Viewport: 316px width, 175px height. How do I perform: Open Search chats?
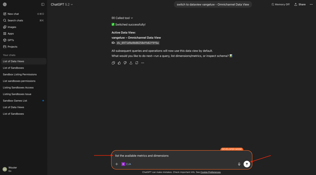coord(24,20)
